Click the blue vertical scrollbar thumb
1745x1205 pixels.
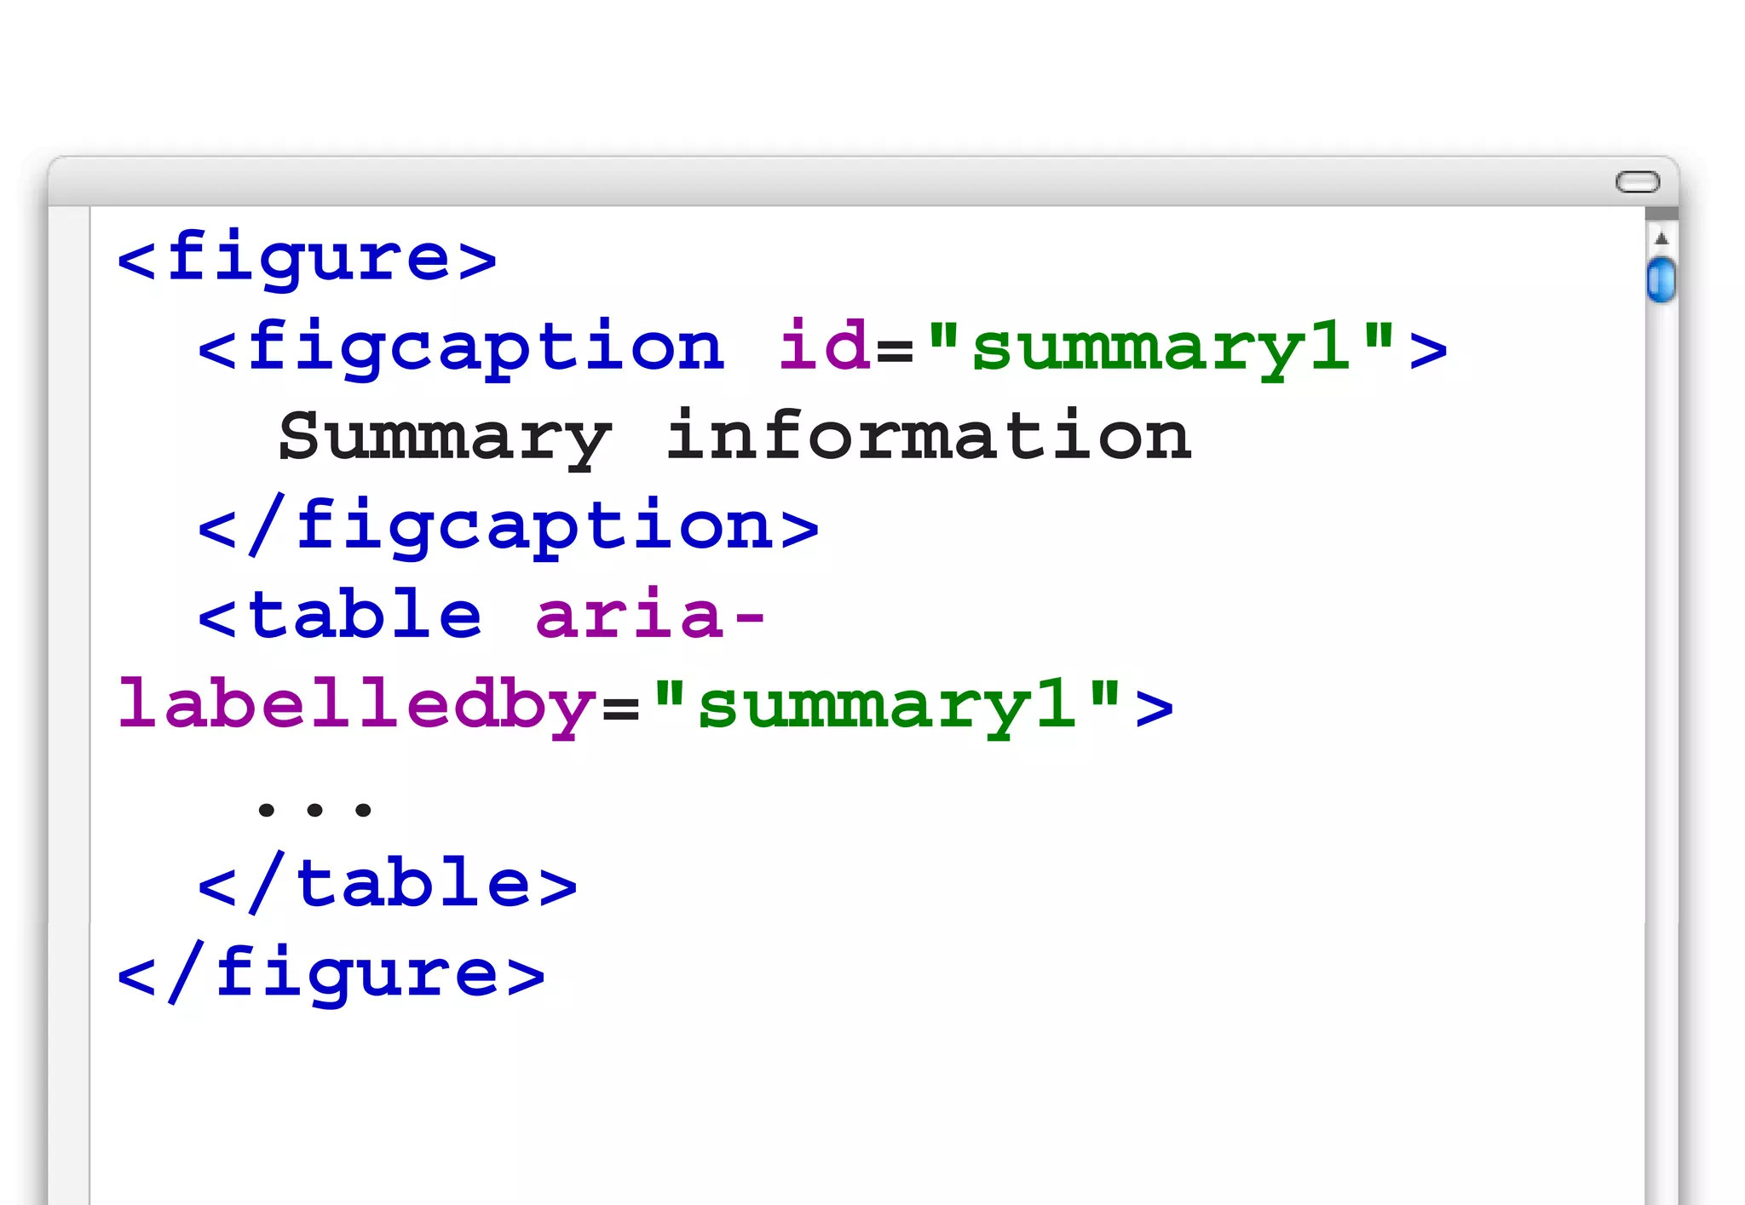tap(1661, 280)
